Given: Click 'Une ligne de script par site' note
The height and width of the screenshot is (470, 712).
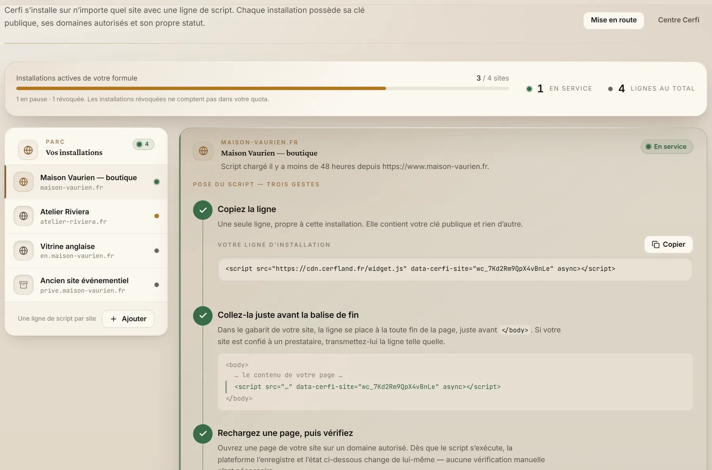Looking at the screenshot, I should point(57,318).
